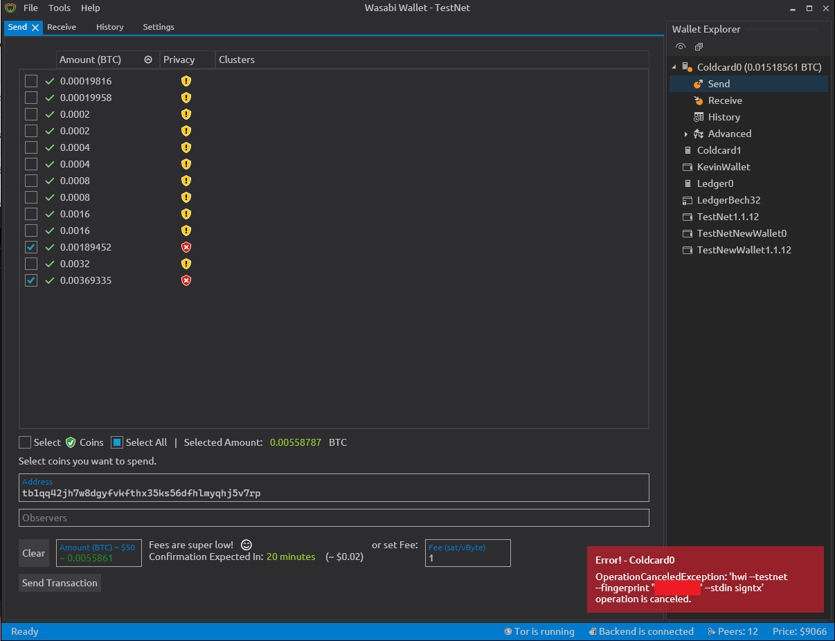Viewport: 835px width, 641px height.
Task: Switch to the History tab
Action: click(109, 27)
